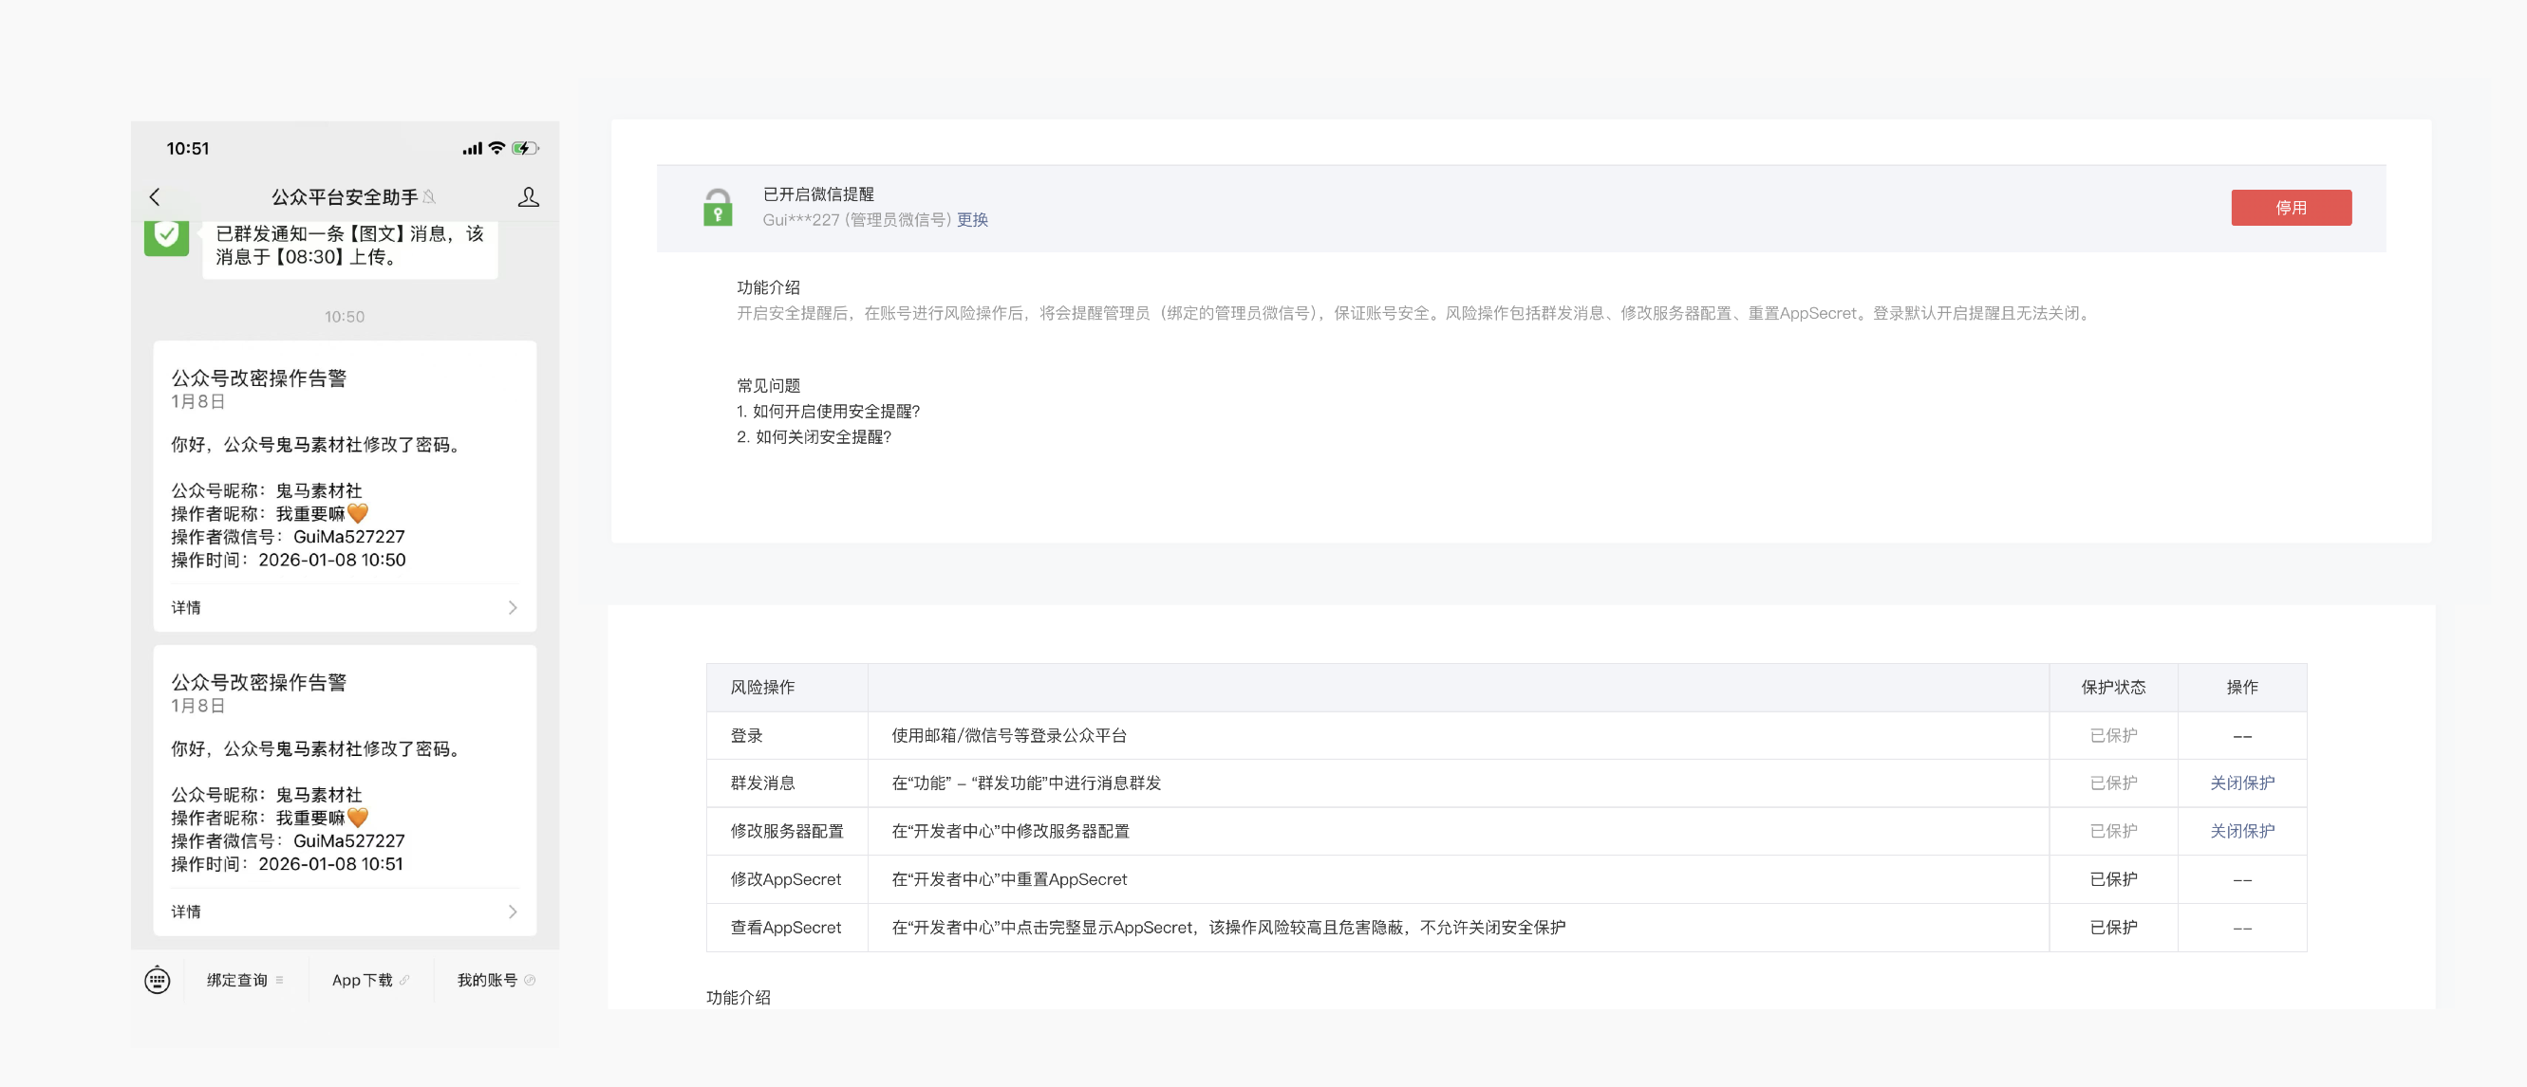Click the battery charging status icon

tap(525, 148)
